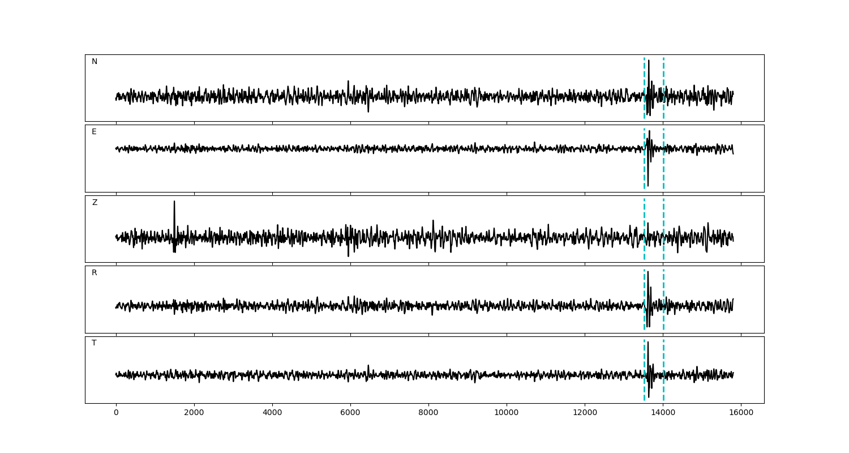The height and width of the screenshot is (453, 849).
Task: Click the x-axis tick label 0
Action: click(x=116, y=413)
